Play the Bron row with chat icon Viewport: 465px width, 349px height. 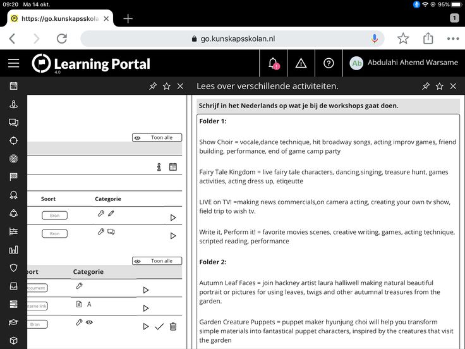(173, 236)
